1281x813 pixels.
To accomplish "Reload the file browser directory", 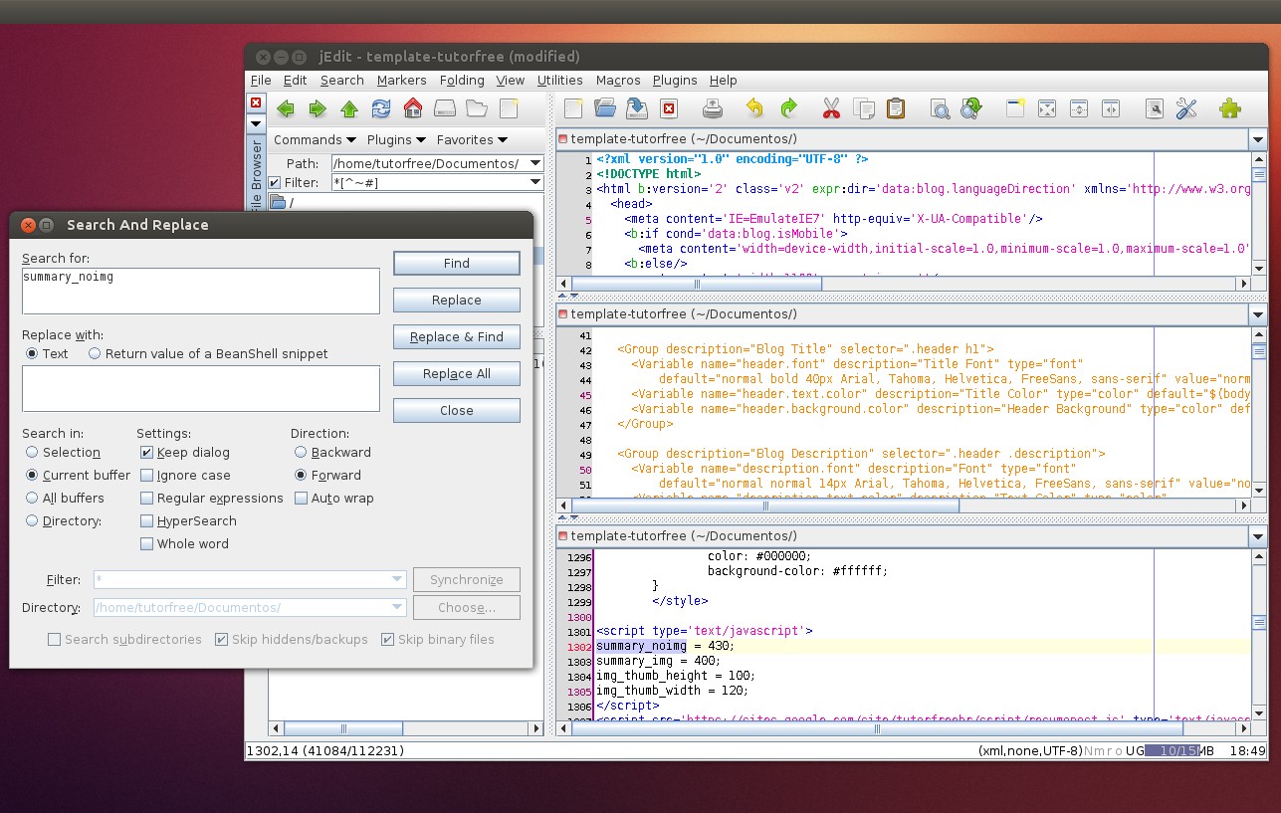I will tap(381, 109).
